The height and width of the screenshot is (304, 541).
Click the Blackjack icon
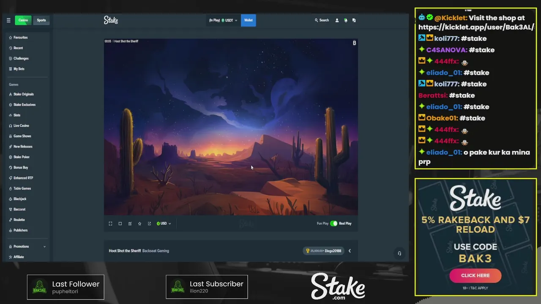pos(10,199)
